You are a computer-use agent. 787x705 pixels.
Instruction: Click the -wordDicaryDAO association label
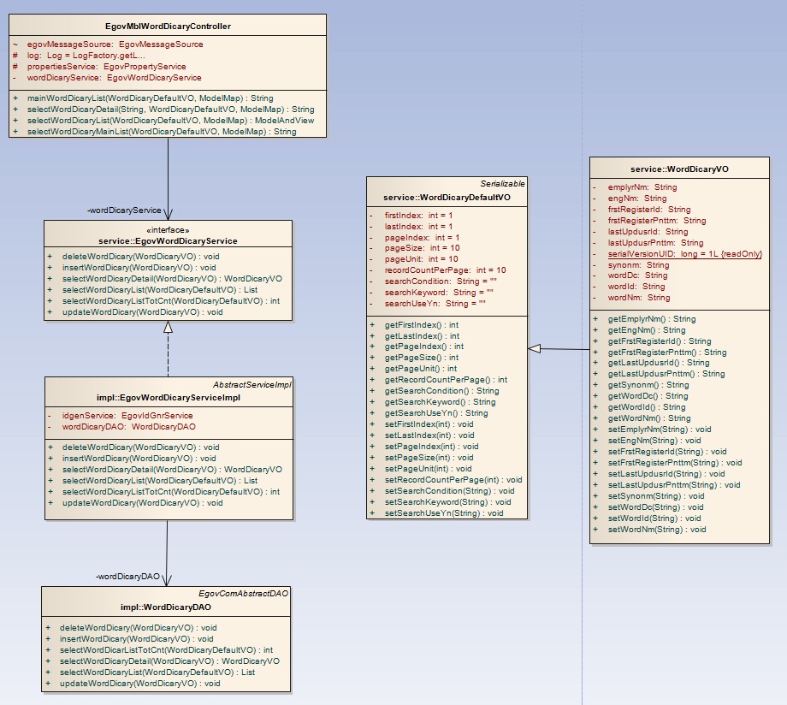pyautogui.click(x=127, y=577)
